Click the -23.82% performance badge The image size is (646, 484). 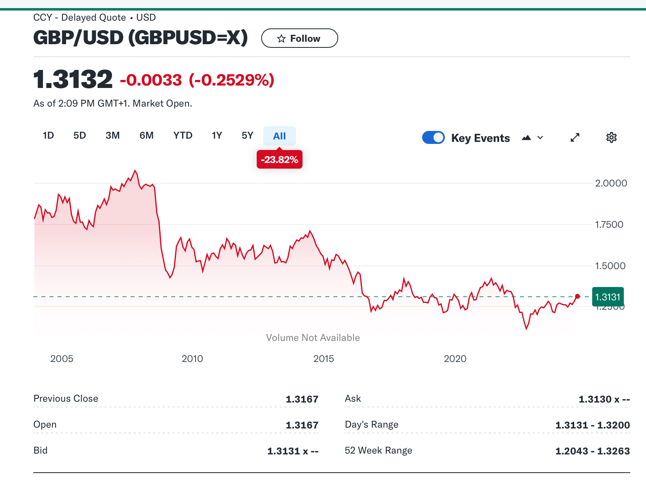279,160
